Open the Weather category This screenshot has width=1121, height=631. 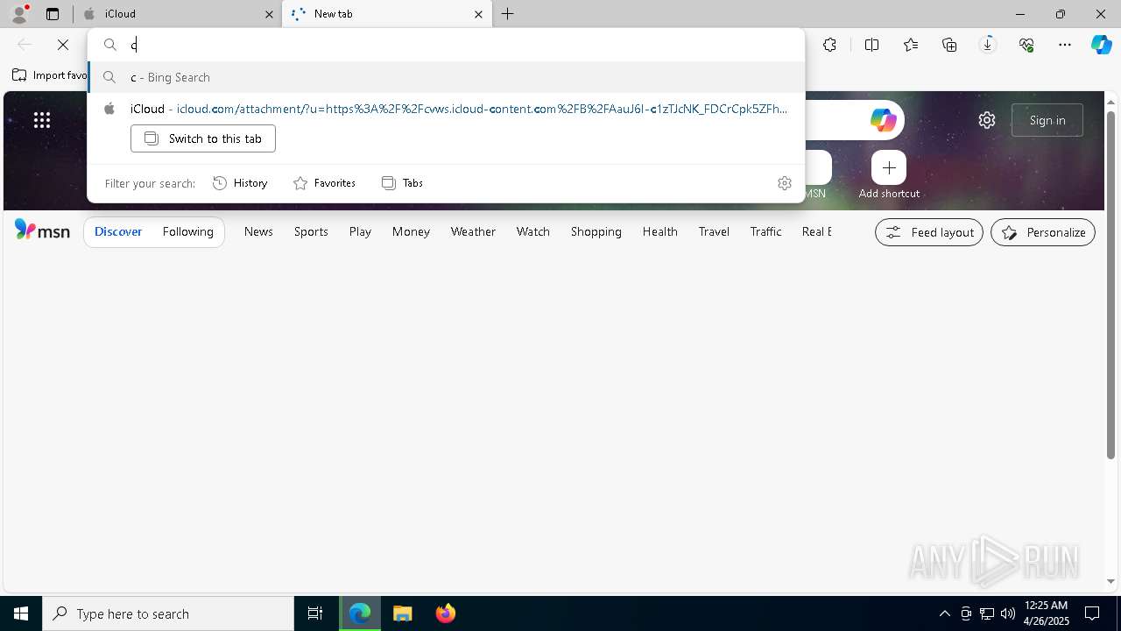coord(473,231)
